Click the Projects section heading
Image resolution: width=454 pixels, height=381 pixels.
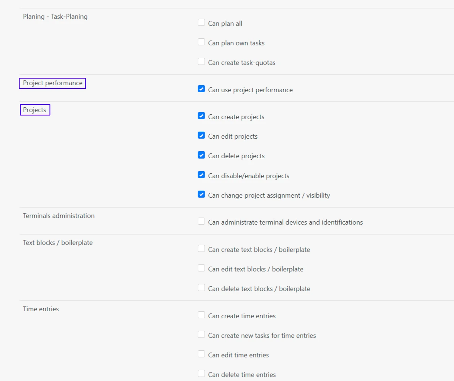click(x=35, y=110)
